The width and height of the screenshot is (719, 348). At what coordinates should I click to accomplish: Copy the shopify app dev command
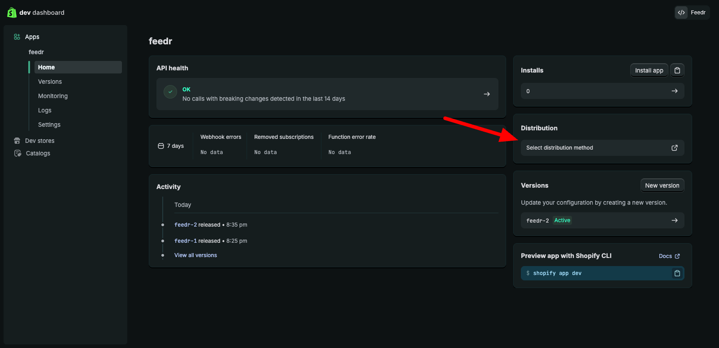[x=677, y=273]
